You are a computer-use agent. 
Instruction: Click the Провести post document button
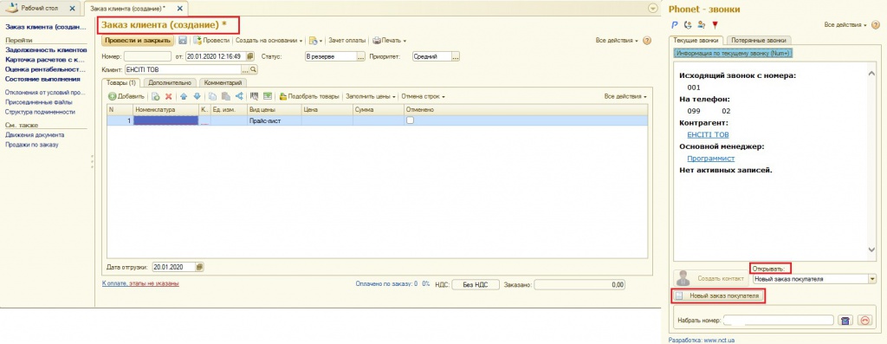(211, 41)
